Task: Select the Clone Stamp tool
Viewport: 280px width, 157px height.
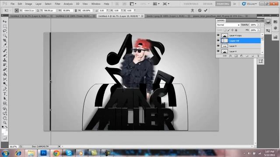Action: coord(5,60)
